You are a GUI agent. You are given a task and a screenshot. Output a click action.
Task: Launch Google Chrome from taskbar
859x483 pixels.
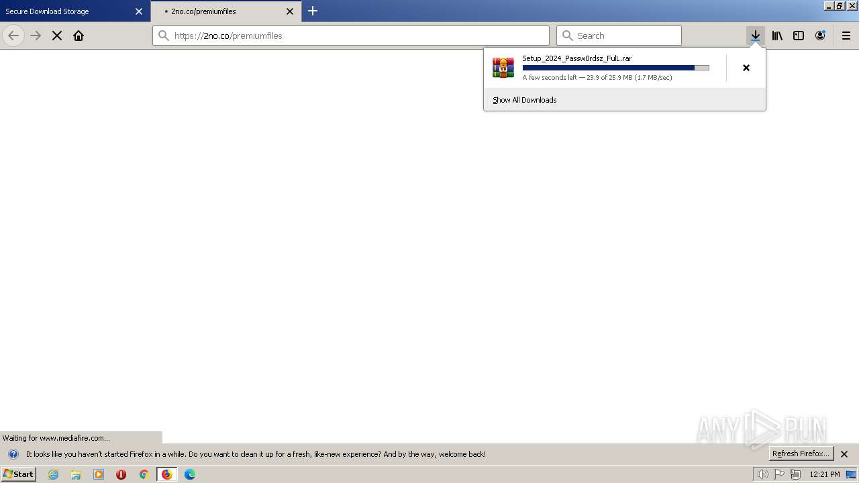[144, 474]
